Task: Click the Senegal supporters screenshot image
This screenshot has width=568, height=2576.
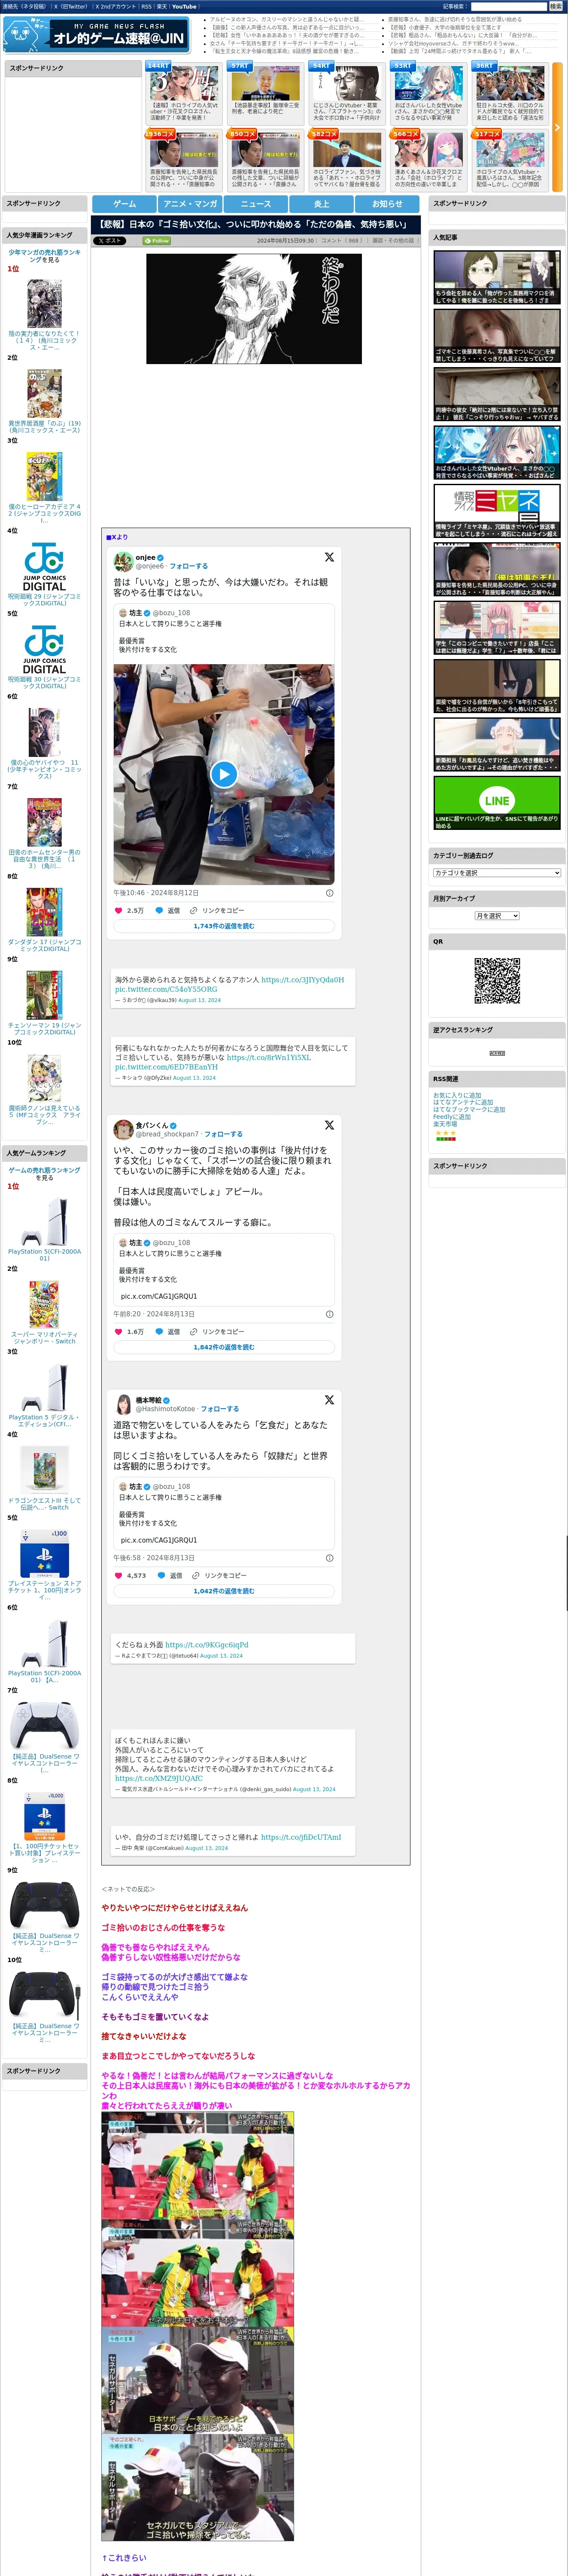Action: point(198,2327)
